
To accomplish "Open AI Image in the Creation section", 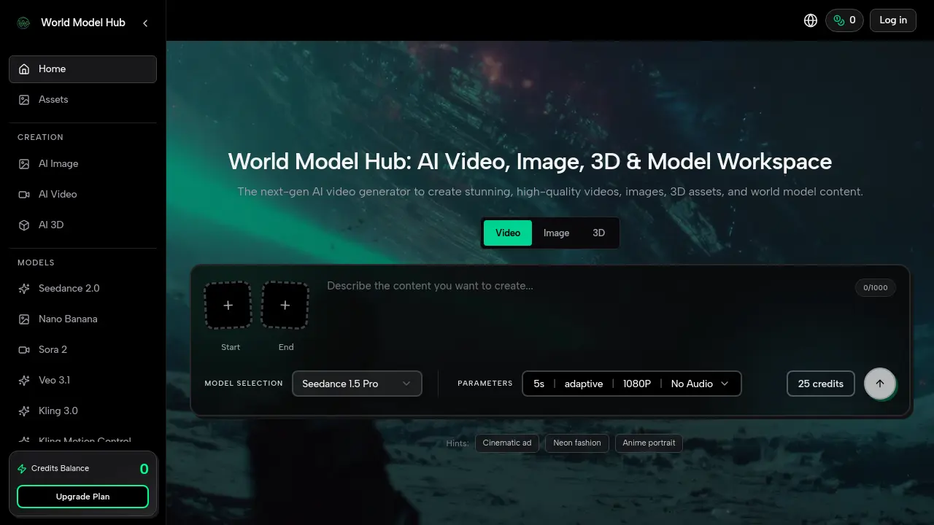I will [x=83, y=164].
